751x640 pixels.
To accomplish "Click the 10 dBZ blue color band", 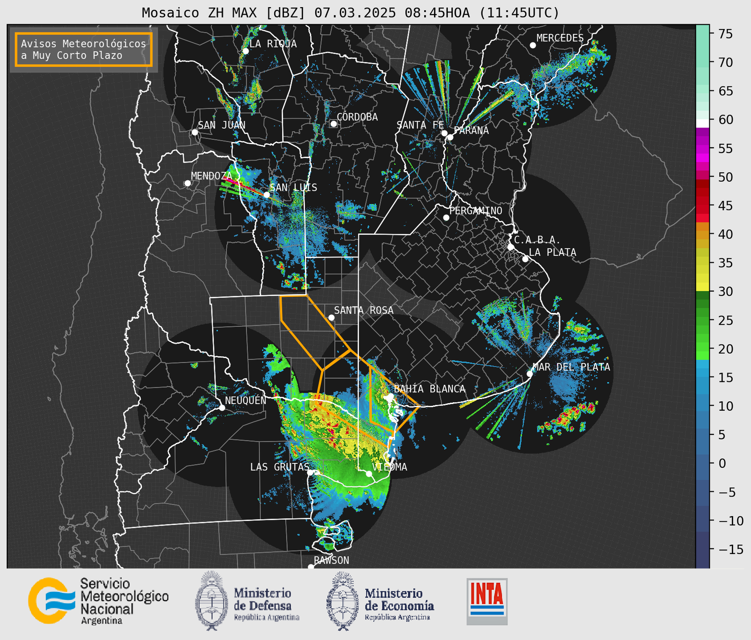I will [702, 406].
